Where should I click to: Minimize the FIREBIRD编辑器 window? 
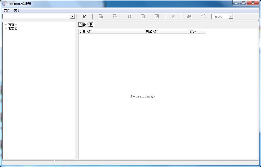(236, 3)
